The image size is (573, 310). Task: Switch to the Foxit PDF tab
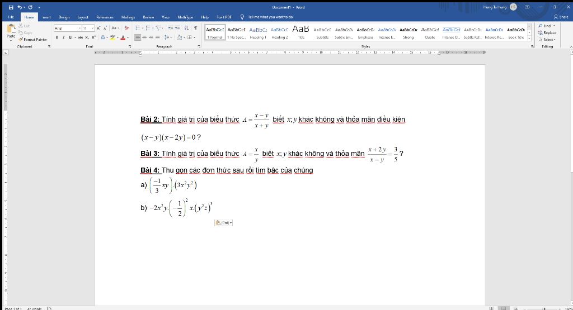tap(224, 17)
